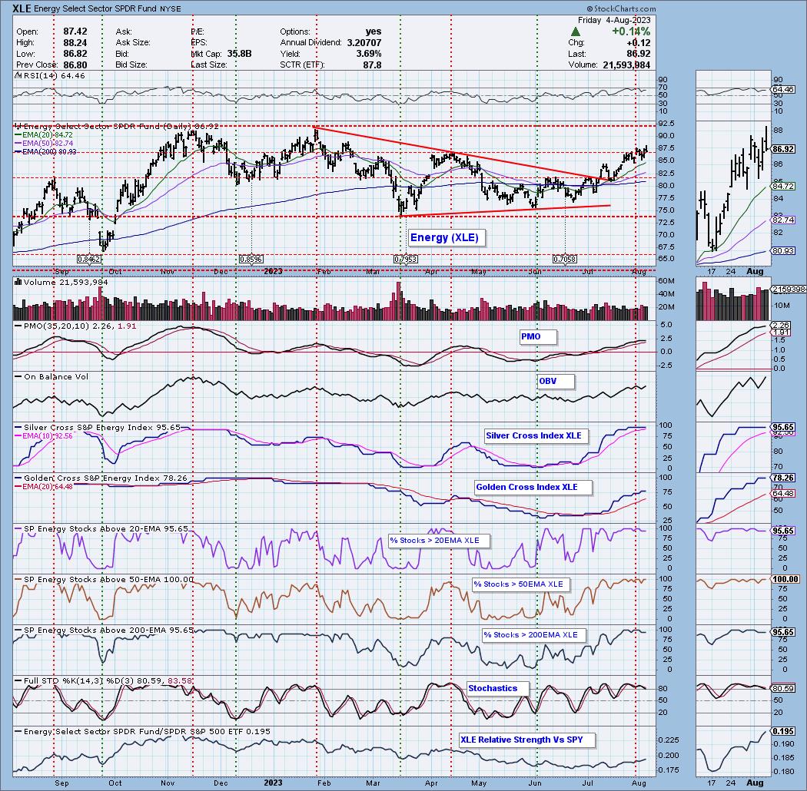This screenshot has height=791, width=807.
Task: Click the SCTR (ETF) value 87.8
Action: [x=372, y=65]
